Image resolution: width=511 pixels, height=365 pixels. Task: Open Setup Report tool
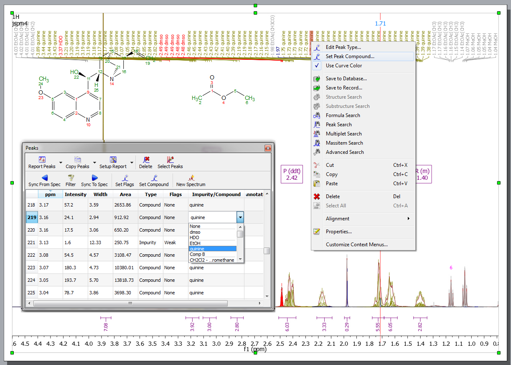pyautogui.click(x=113, y=160)
